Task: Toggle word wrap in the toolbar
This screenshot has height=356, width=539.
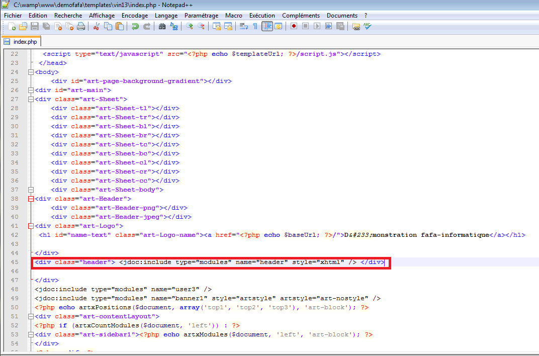Action: tap(244, 27)
